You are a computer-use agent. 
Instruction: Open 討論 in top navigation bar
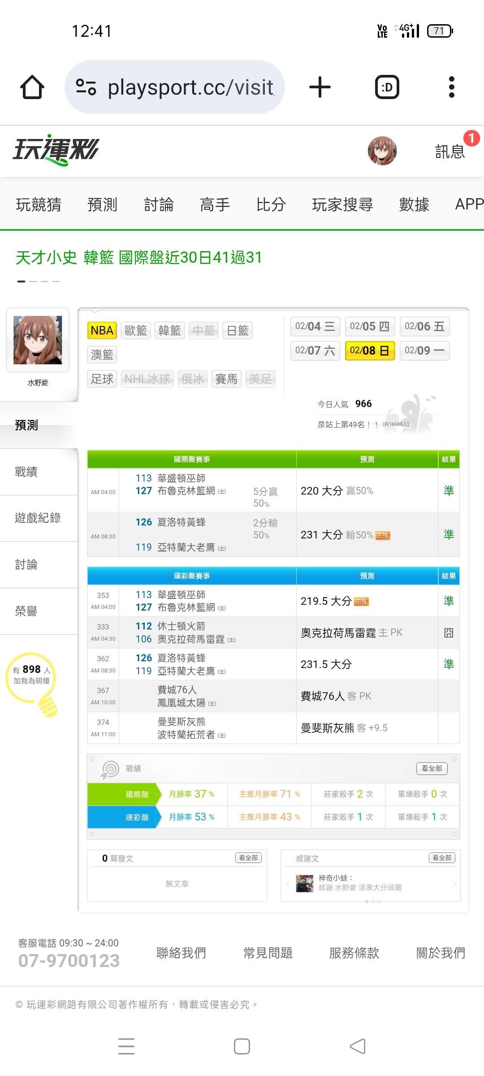pyautogui.click(x=159, y=204)
